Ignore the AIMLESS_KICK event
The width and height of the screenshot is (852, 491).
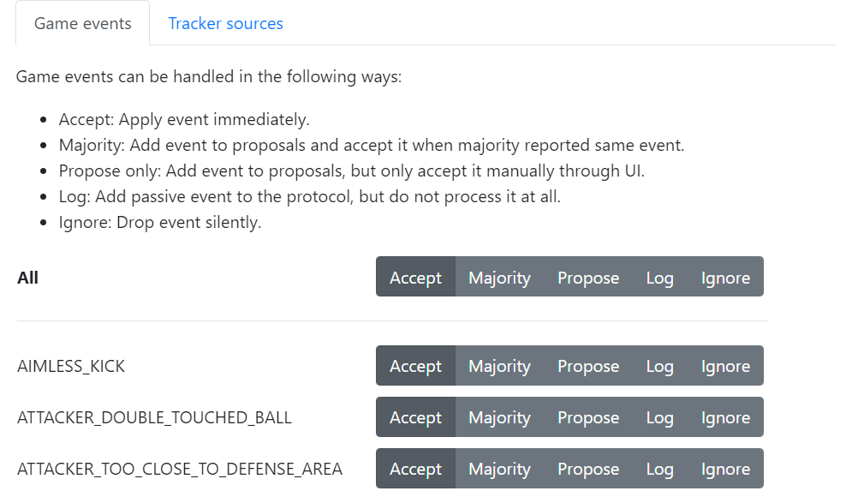pos(724,366)
